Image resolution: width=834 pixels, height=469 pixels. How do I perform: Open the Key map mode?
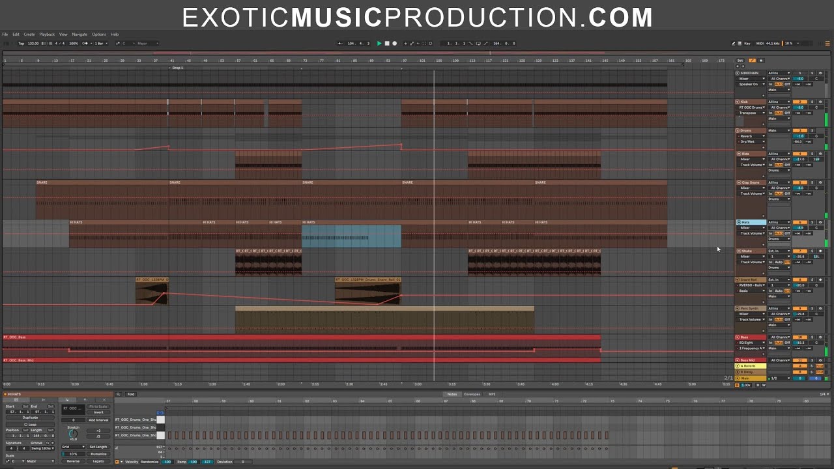click(x=747, y=44)
